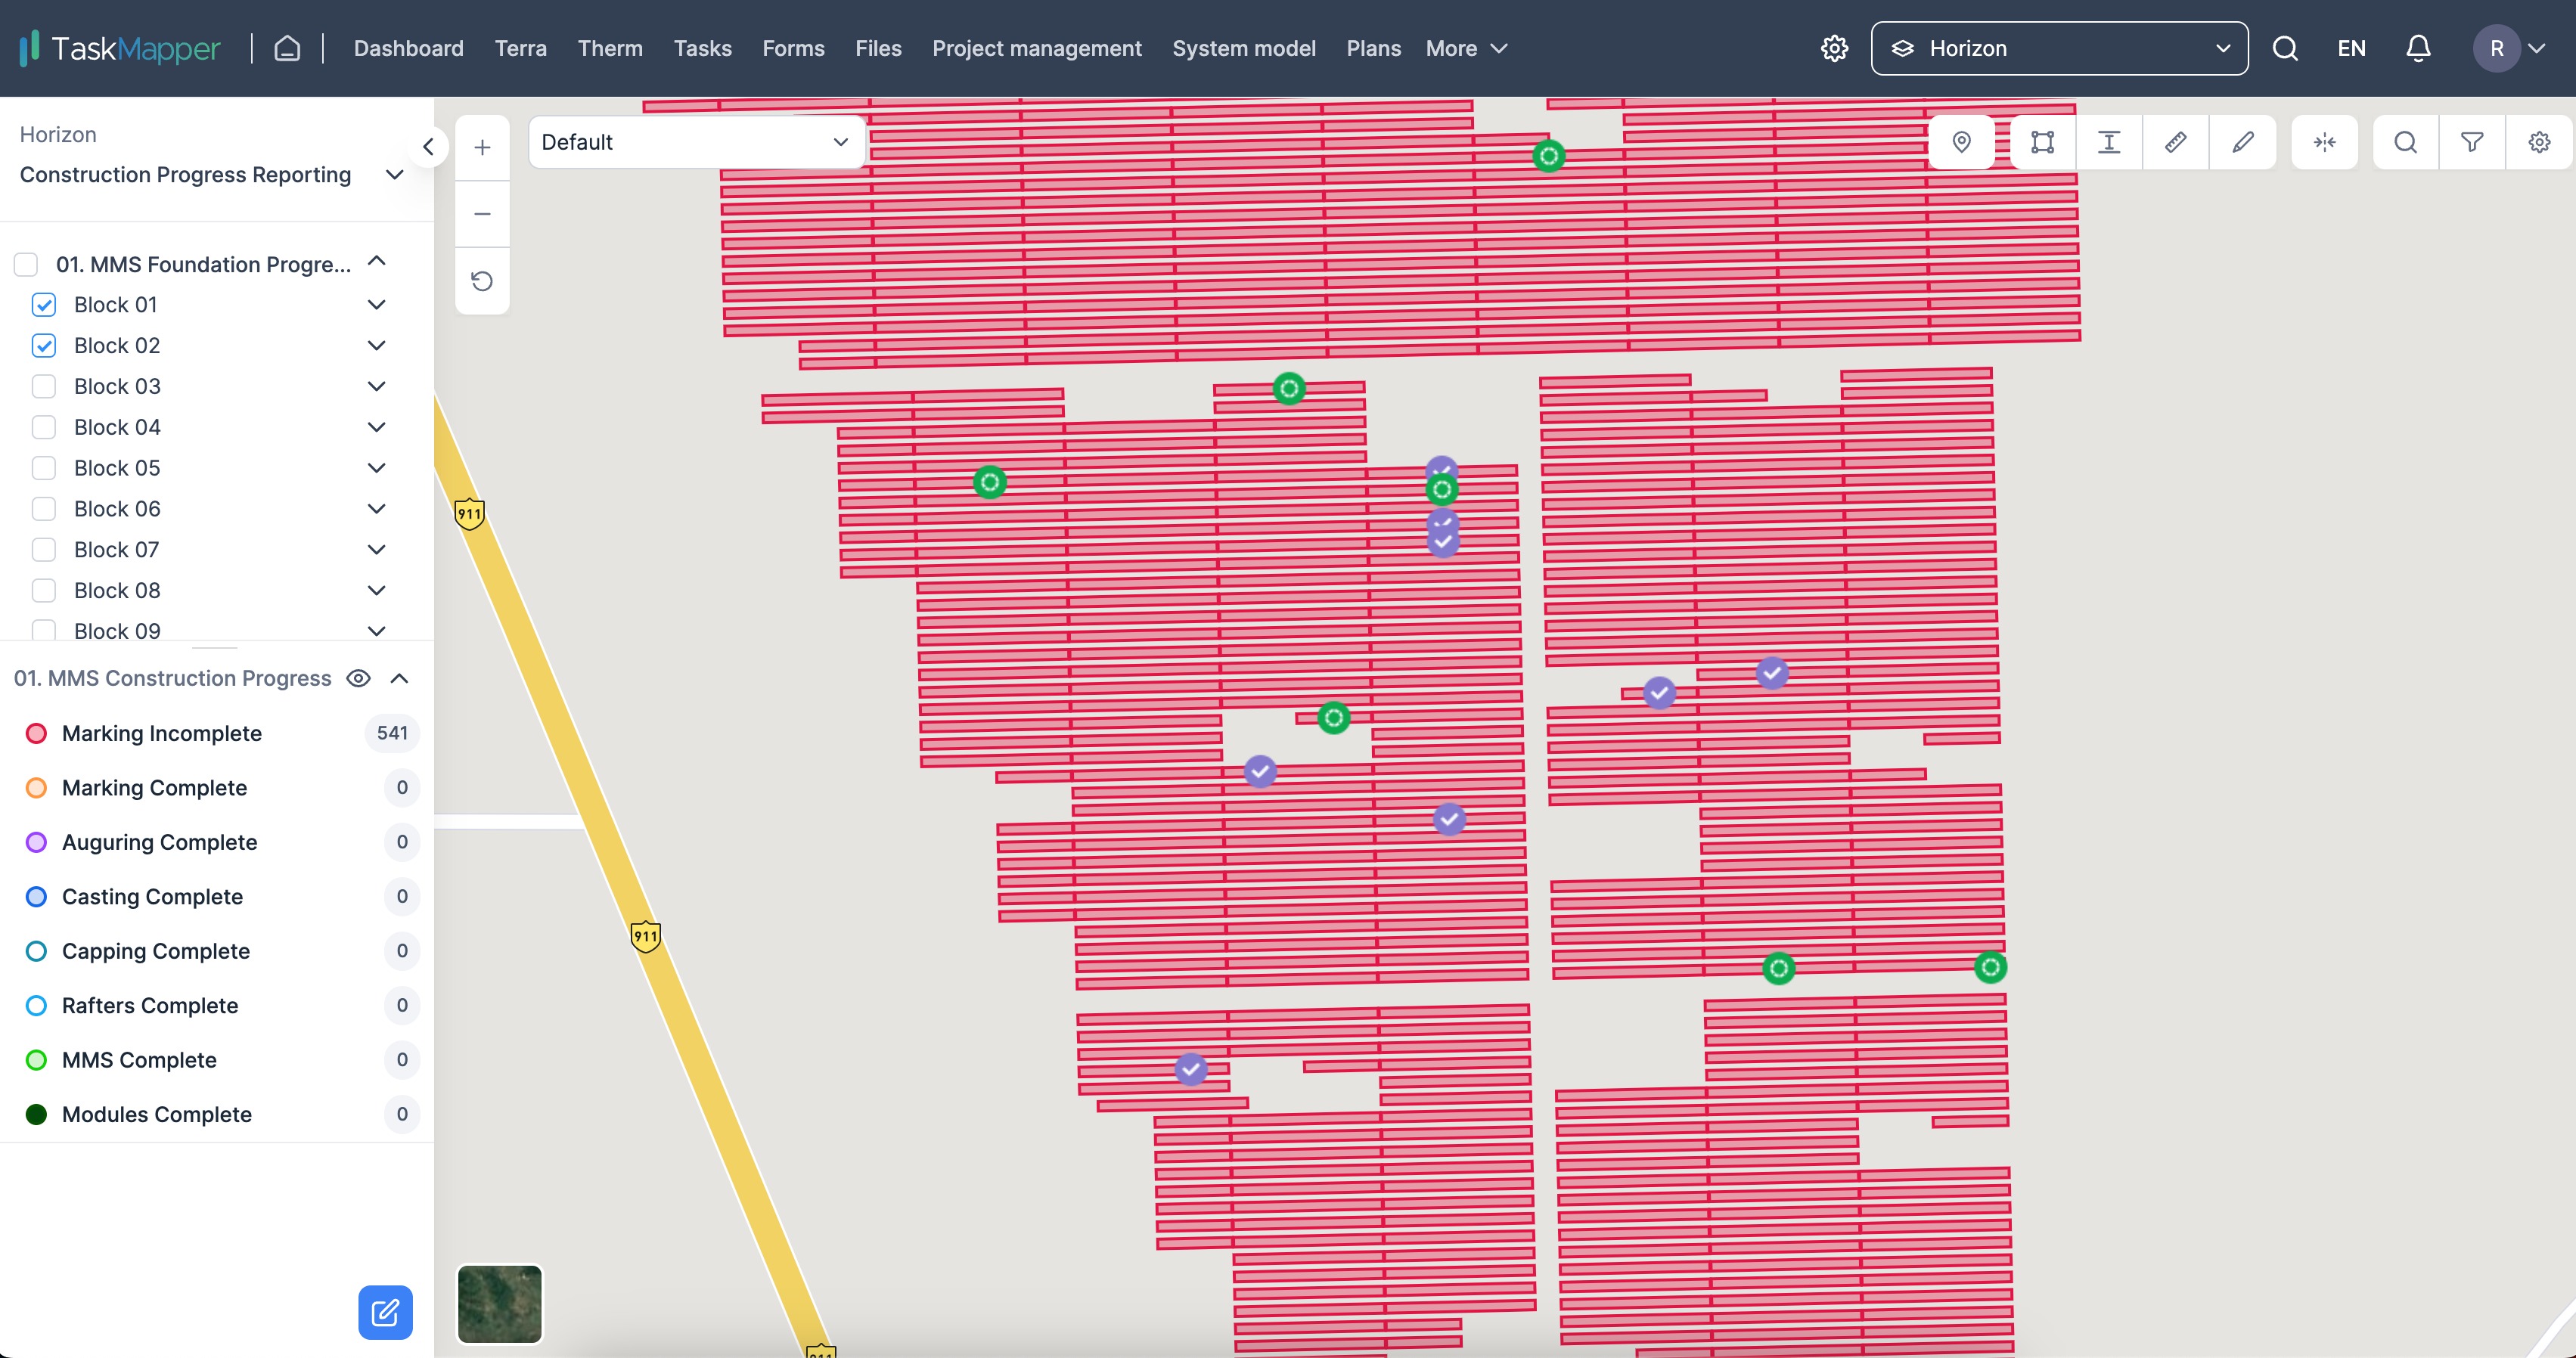Zoom in on the map

(482, 147)
